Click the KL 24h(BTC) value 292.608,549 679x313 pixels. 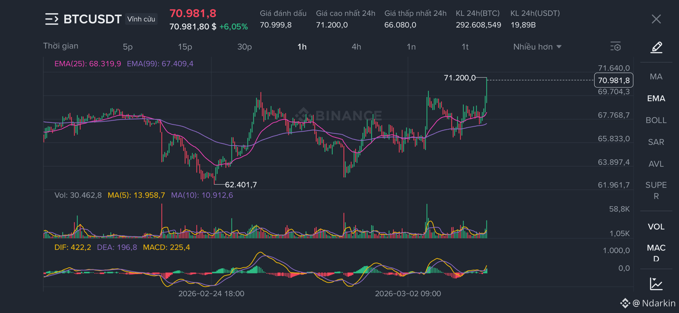pos(478,25)
